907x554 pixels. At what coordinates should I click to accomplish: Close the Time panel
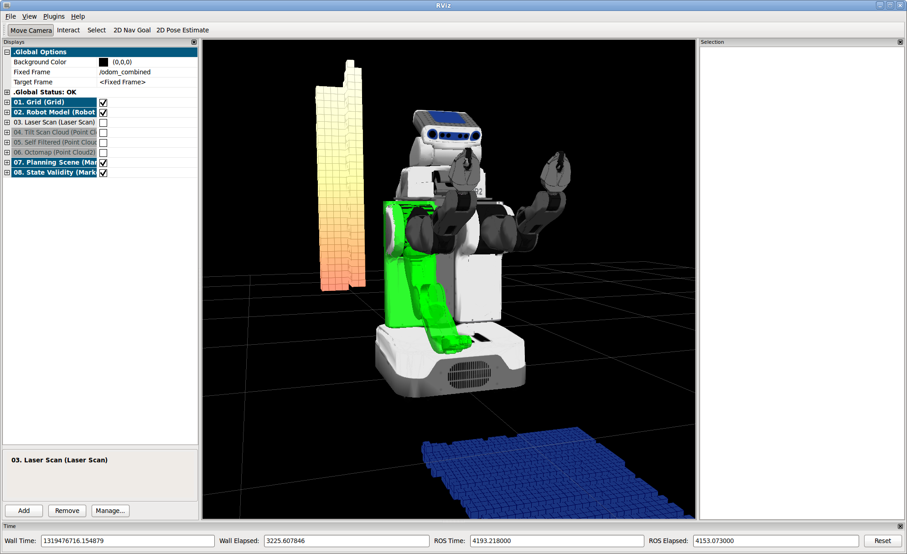tap(900, 526)
